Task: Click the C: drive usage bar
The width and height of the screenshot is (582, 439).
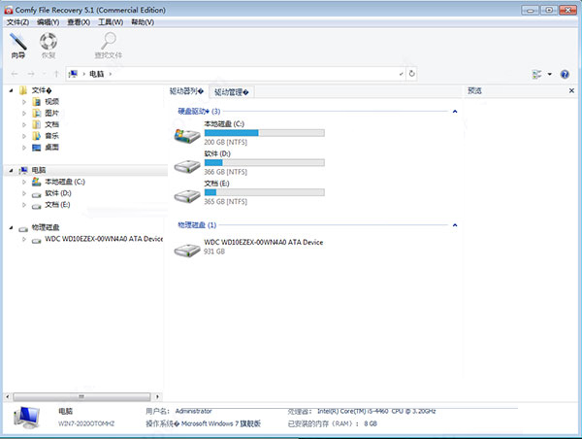Action: [264, 133]
